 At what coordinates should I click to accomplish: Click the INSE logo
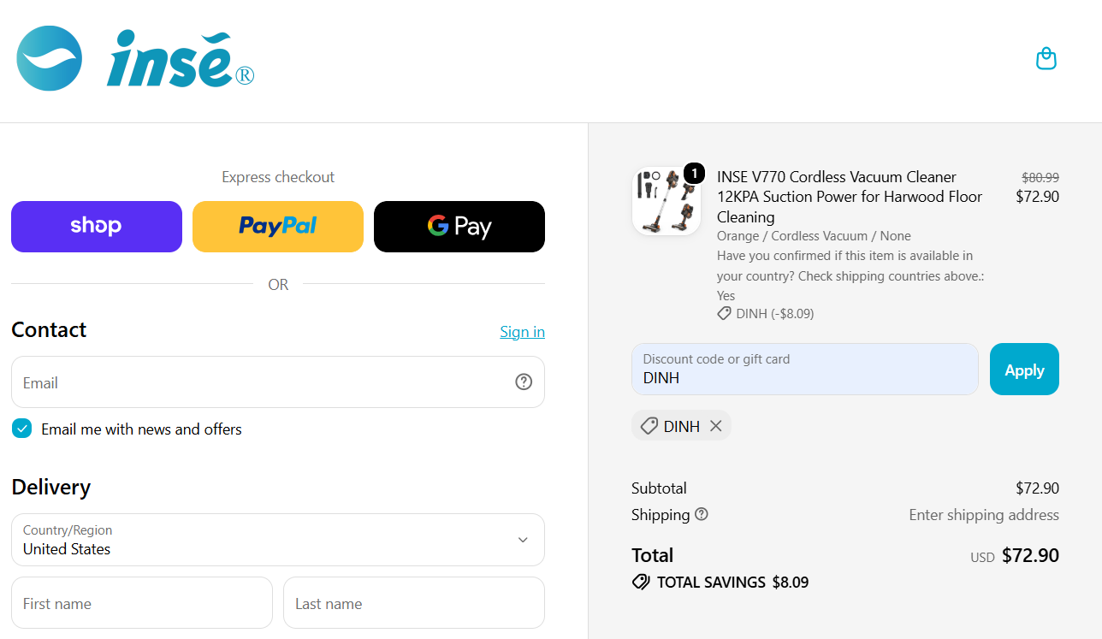tap(135, 59)
